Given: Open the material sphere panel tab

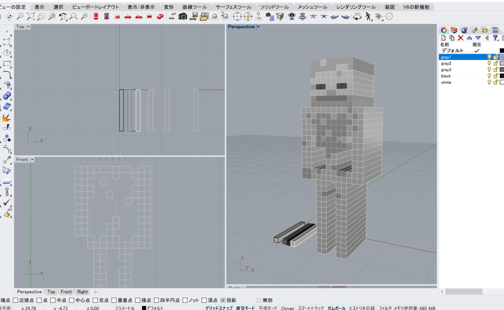Looking at the screenshot, I should [x=464, y=30].
